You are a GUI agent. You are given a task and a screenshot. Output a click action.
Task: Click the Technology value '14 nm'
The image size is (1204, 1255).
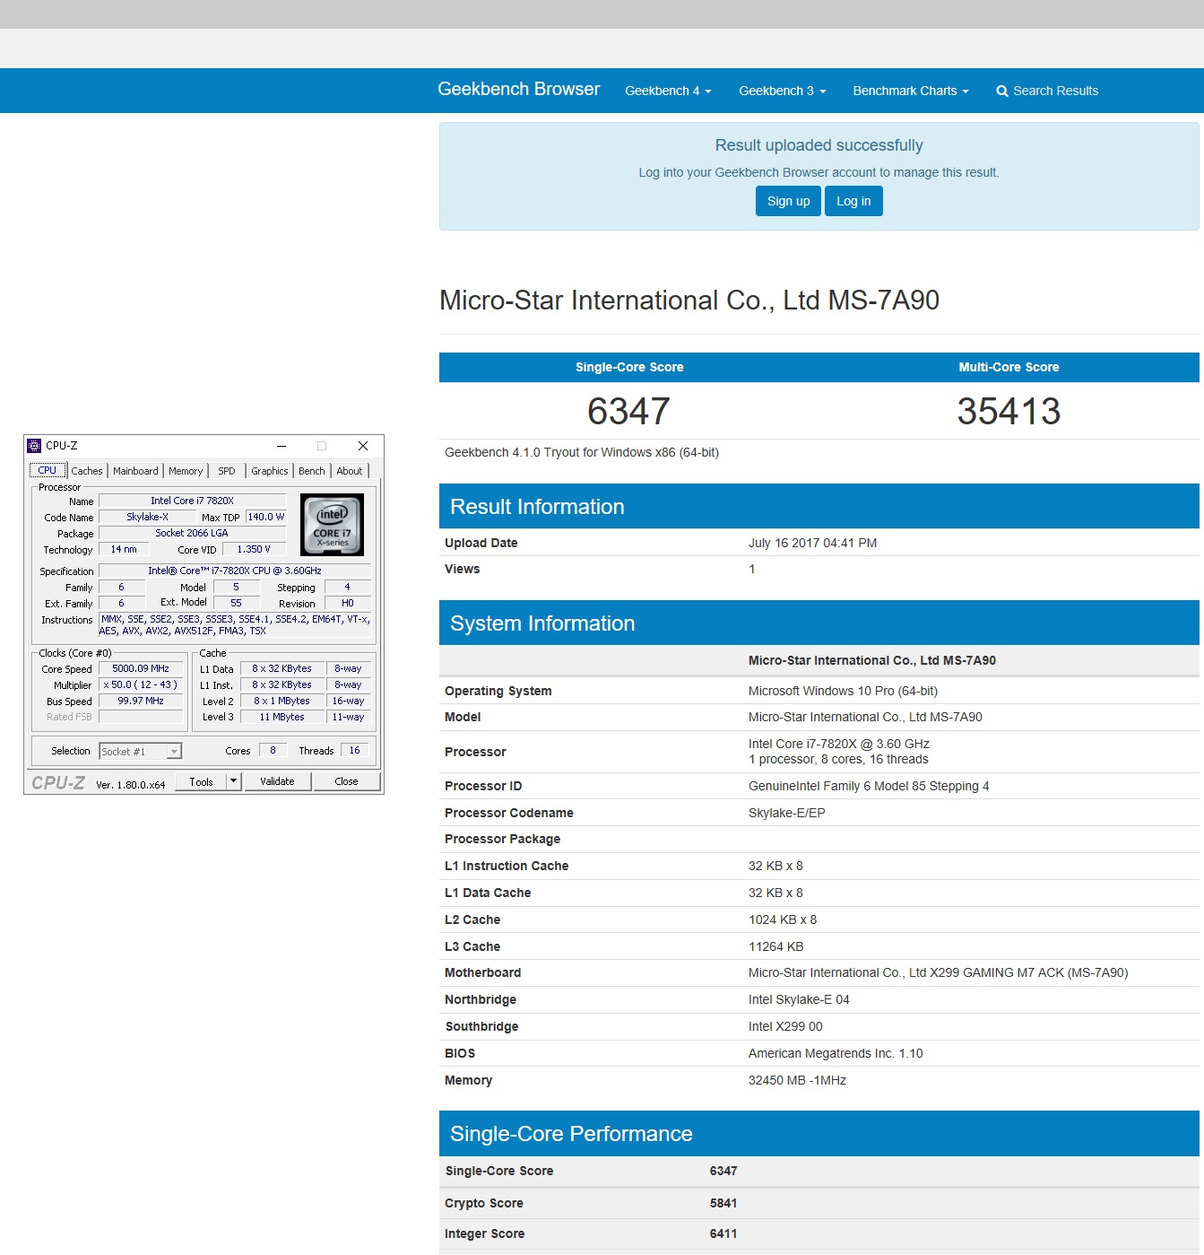(124, 549)
